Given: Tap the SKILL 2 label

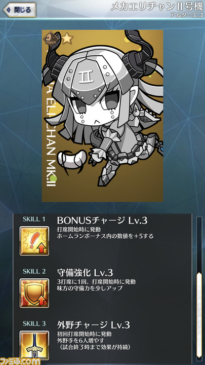Looking at the screenshot, I should pyautogui.click(x=34, y=271).
